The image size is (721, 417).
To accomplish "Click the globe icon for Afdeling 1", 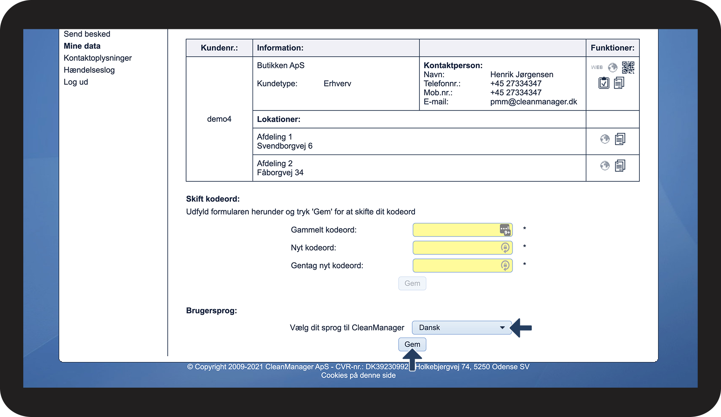I will pos(605,139).
